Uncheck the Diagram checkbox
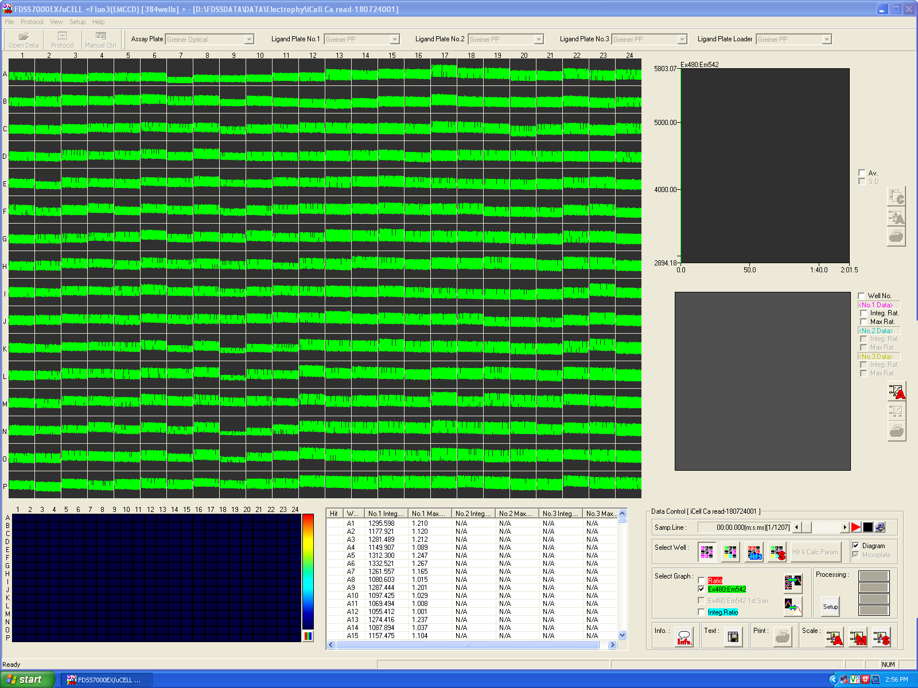Image resolution: width=918 pixels, height=688 pixels. (855, 546)
